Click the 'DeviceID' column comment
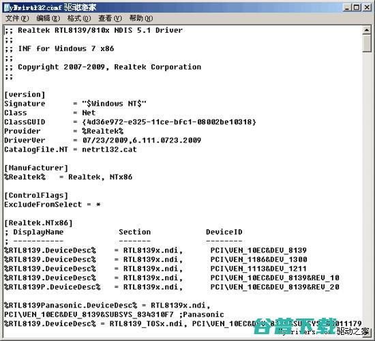 (x=224, y=232)
